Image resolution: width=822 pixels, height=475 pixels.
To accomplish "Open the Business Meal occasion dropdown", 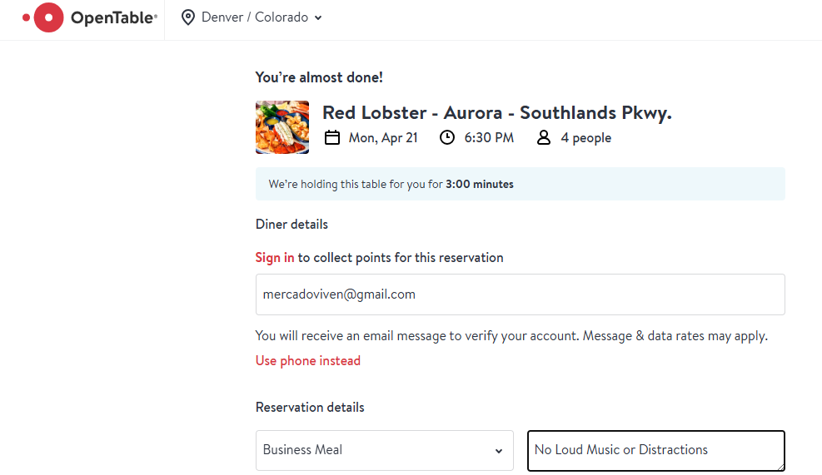I will [384, 450].
